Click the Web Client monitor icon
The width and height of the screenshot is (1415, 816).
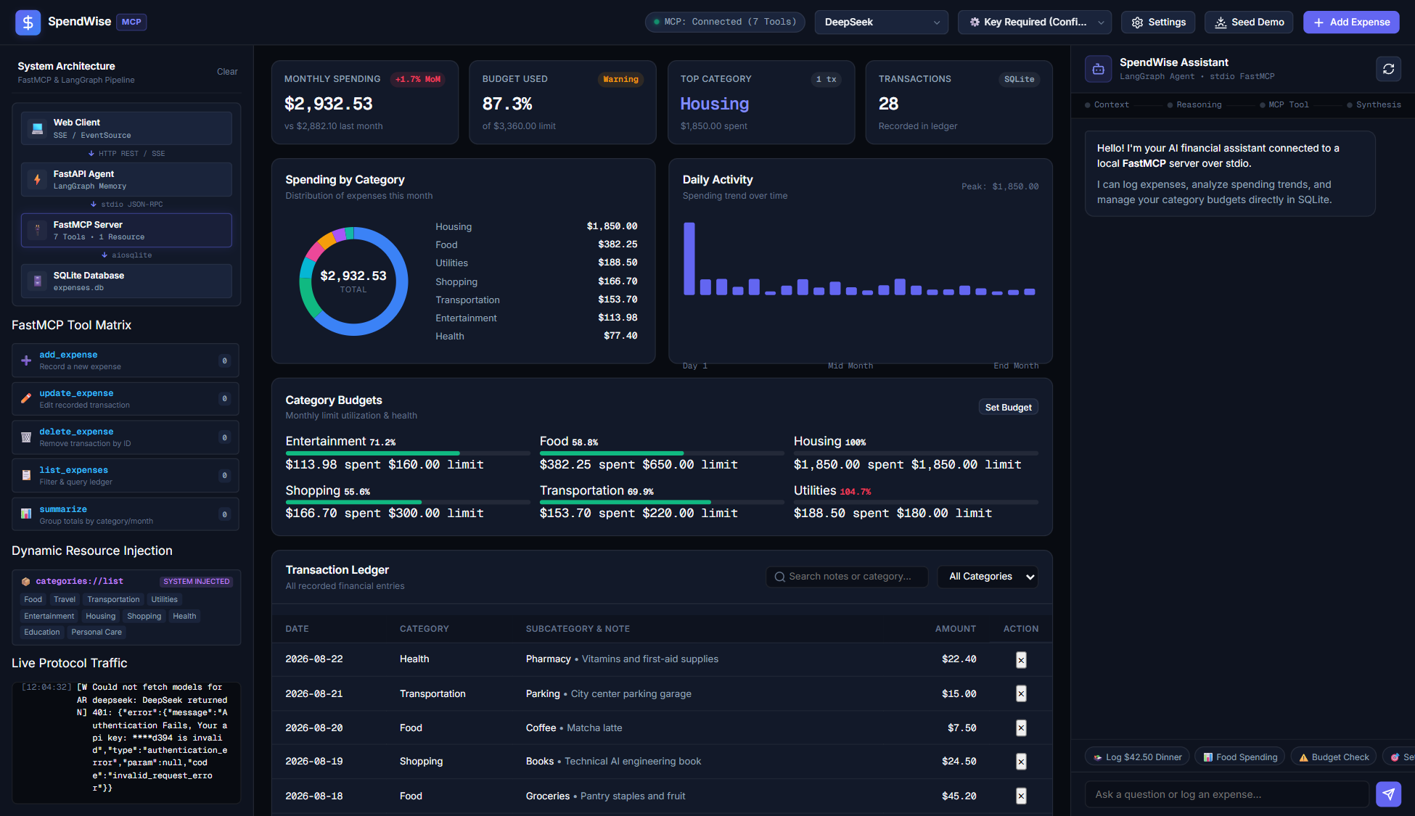[37, 128]
